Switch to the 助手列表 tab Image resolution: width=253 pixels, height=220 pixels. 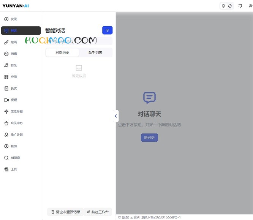95,52
